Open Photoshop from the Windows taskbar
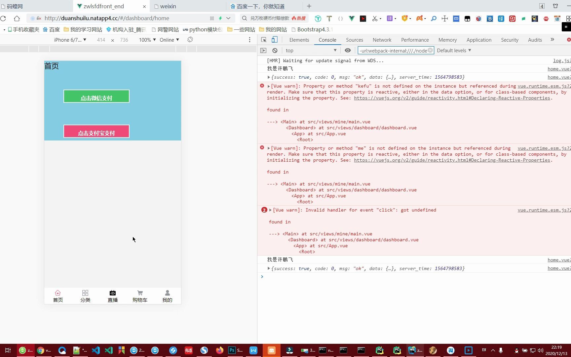This screenshot has height=357, width=571. [x=232, y=350]
